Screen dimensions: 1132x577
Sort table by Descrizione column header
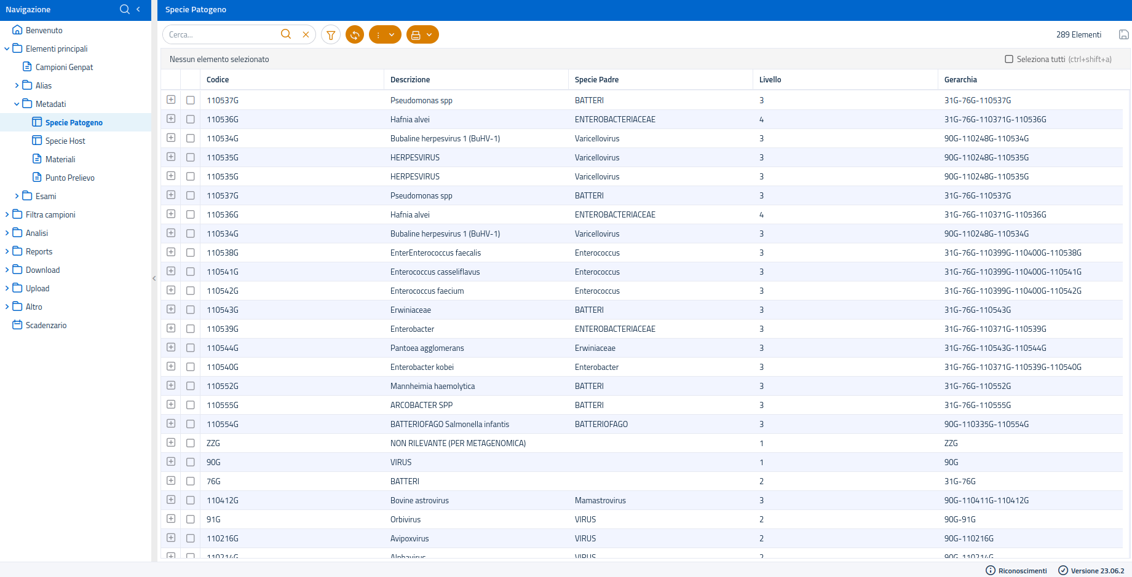410,80
